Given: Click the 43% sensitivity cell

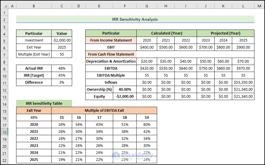Looking at the screenshot, I should 99,125.
